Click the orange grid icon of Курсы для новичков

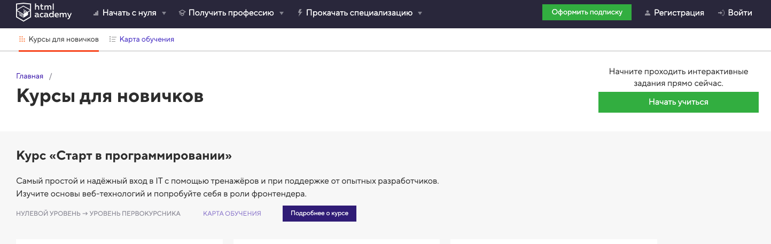22,39
